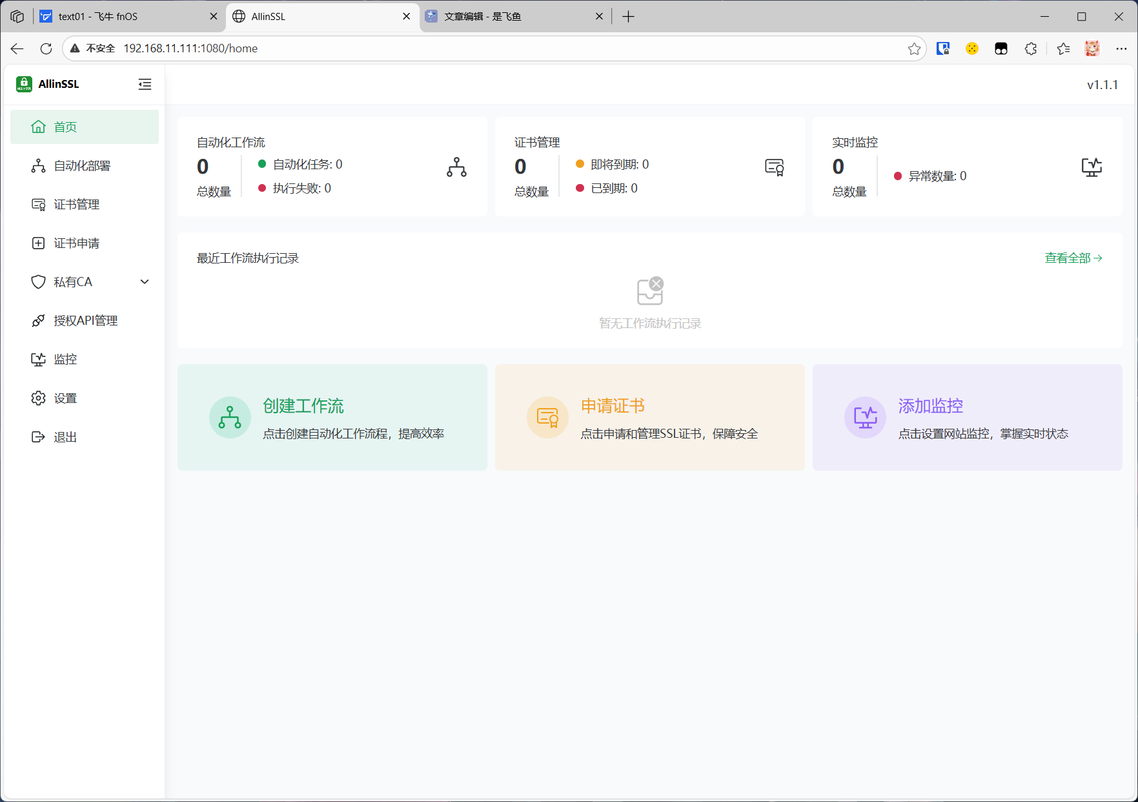The image size is (1138, 802).
Task: Open the 自动化部署 menu item
Action: click(82, 166)
